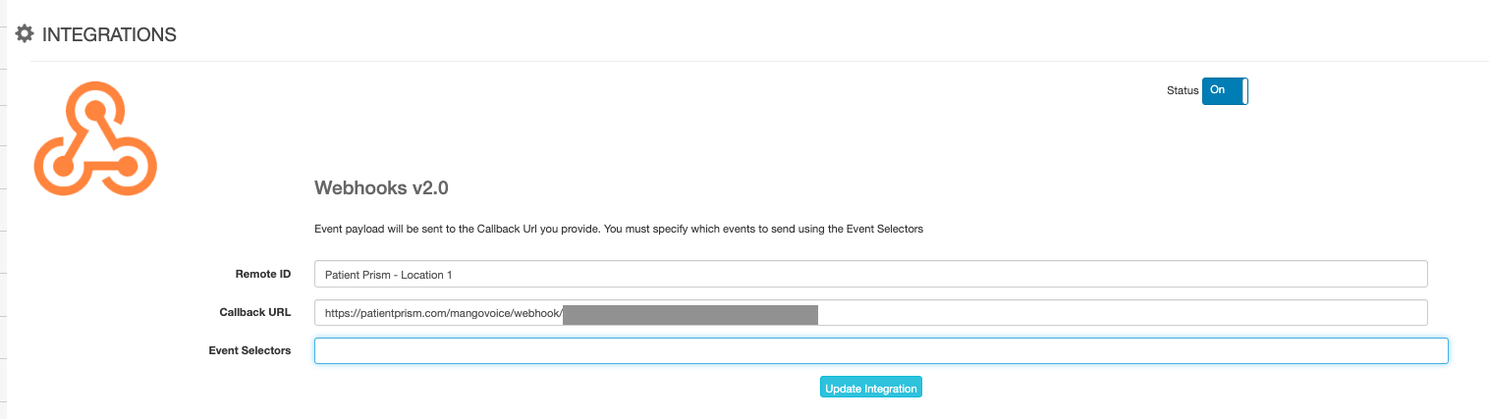Image resolution: width=1489 pixels, height=419 pixels.
Task: Click the orange webhook logo
Action: [x=95, y=139]
